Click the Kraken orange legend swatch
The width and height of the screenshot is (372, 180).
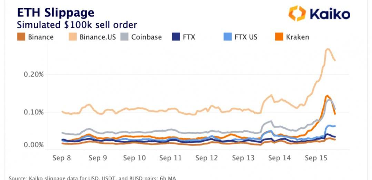279,37
